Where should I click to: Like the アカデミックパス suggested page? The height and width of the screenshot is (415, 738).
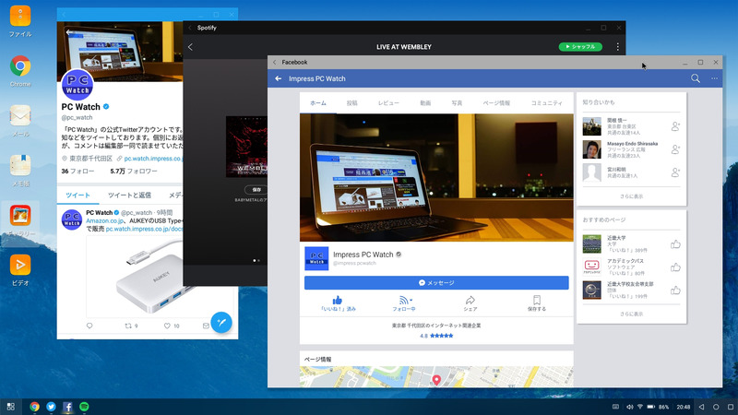click(675, 267)
